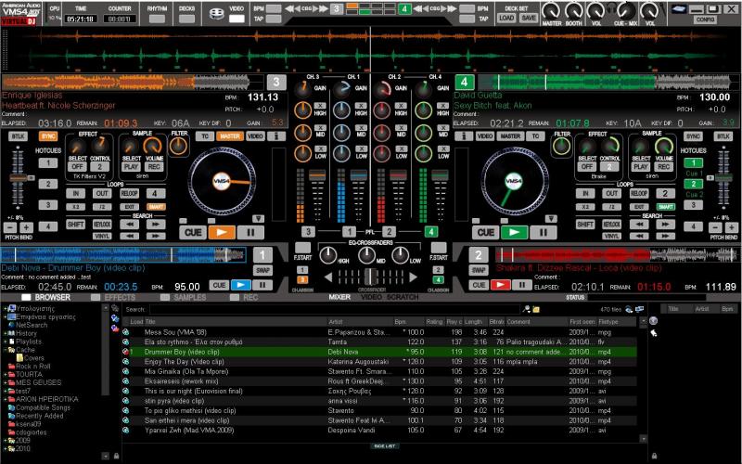Toggle VINYL mode on deck 4
Image resolution: width=742 pixels, height=464 pixels.
(611, 236)
